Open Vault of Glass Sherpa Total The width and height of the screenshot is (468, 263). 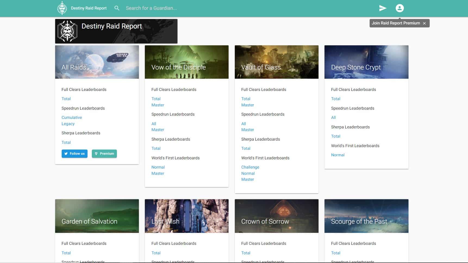click(246, 148)
